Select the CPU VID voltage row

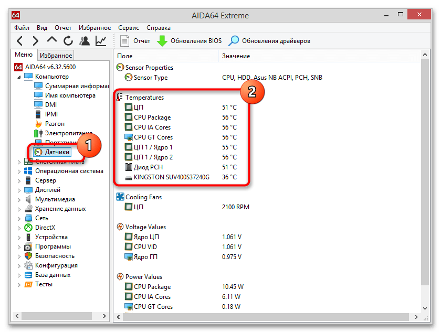point(183,247)
